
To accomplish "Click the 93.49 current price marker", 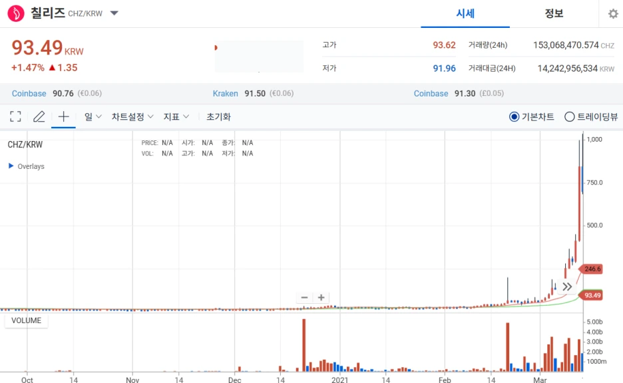I will (x=592, y=295).
